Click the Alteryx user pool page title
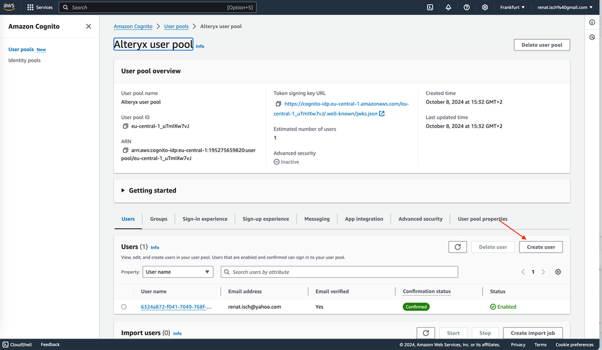Image resolution: width=602 pixels, height=350 pixels. [153, 45]
